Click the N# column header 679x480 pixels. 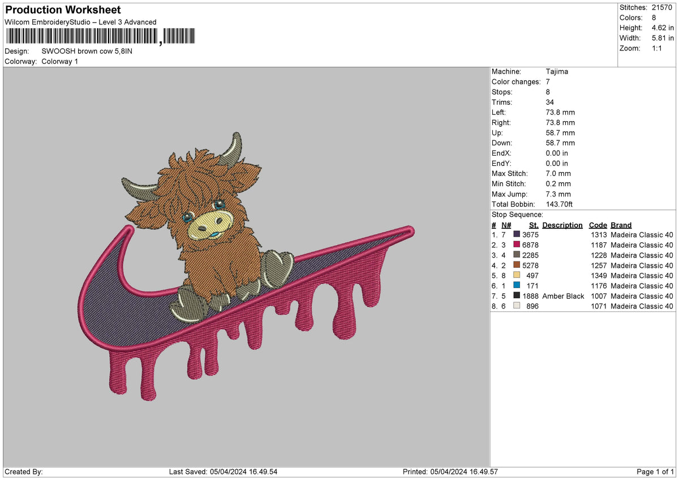coord(506,225)
